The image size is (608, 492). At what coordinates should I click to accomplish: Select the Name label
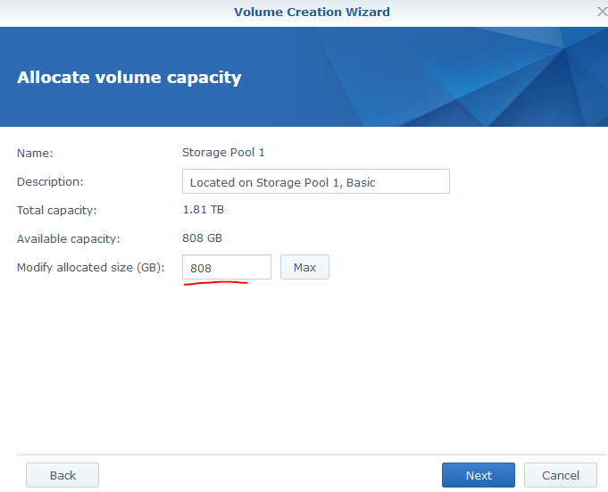[35, 153]
